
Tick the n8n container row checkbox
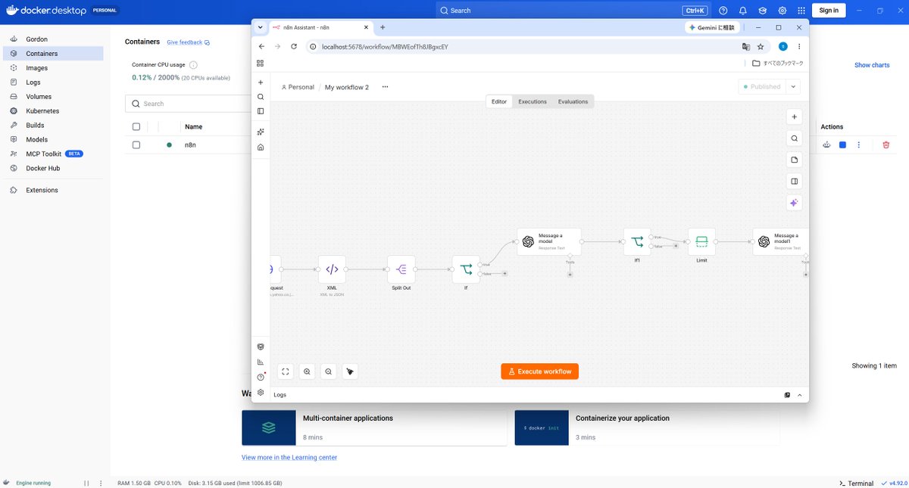point(136,145)
